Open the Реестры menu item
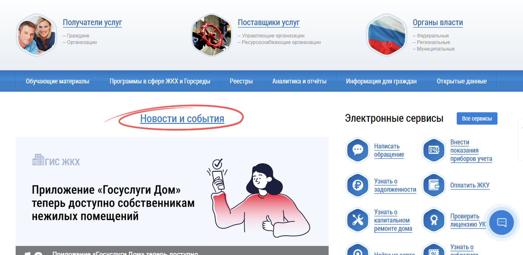This screenshot has width=523, height=255. point(241,81)
